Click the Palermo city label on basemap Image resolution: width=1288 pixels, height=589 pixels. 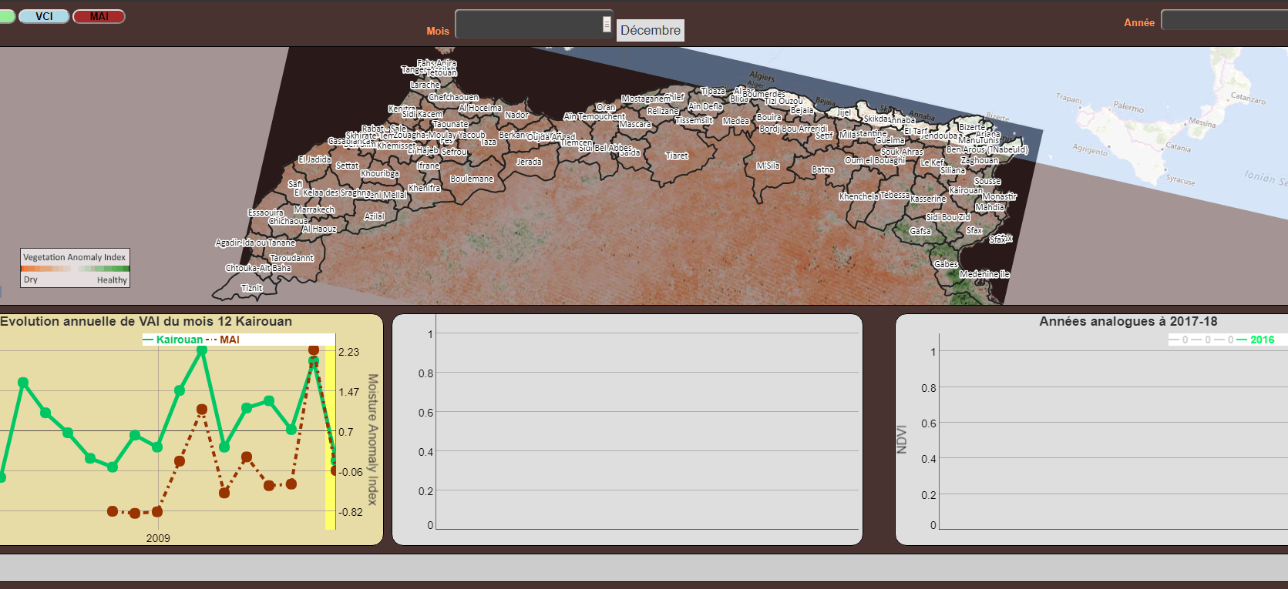tap(1128, 107)
